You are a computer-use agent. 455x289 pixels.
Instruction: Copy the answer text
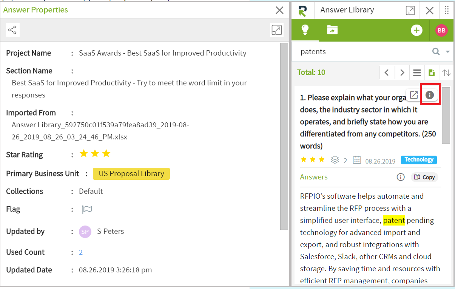click(424, 177)
